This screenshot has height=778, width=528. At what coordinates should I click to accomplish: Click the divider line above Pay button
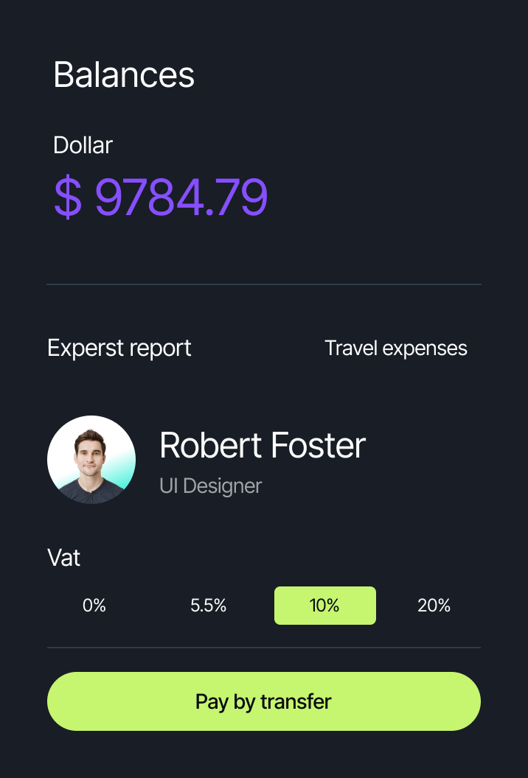[x=264, y=648]
